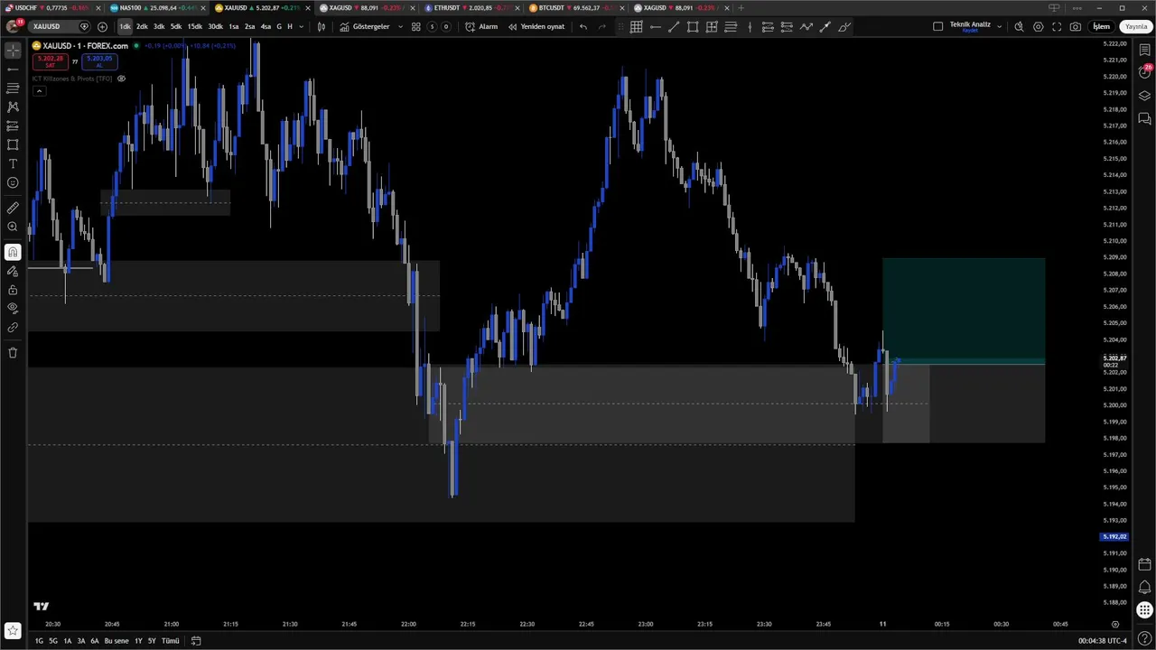Click the quick search magnifier icon
The image size is (1156, 650).
[1019, 26]
